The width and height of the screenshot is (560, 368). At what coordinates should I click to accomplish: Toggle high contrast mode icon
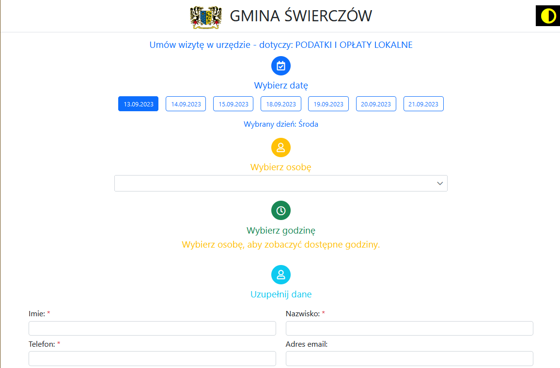click(548, 16)
